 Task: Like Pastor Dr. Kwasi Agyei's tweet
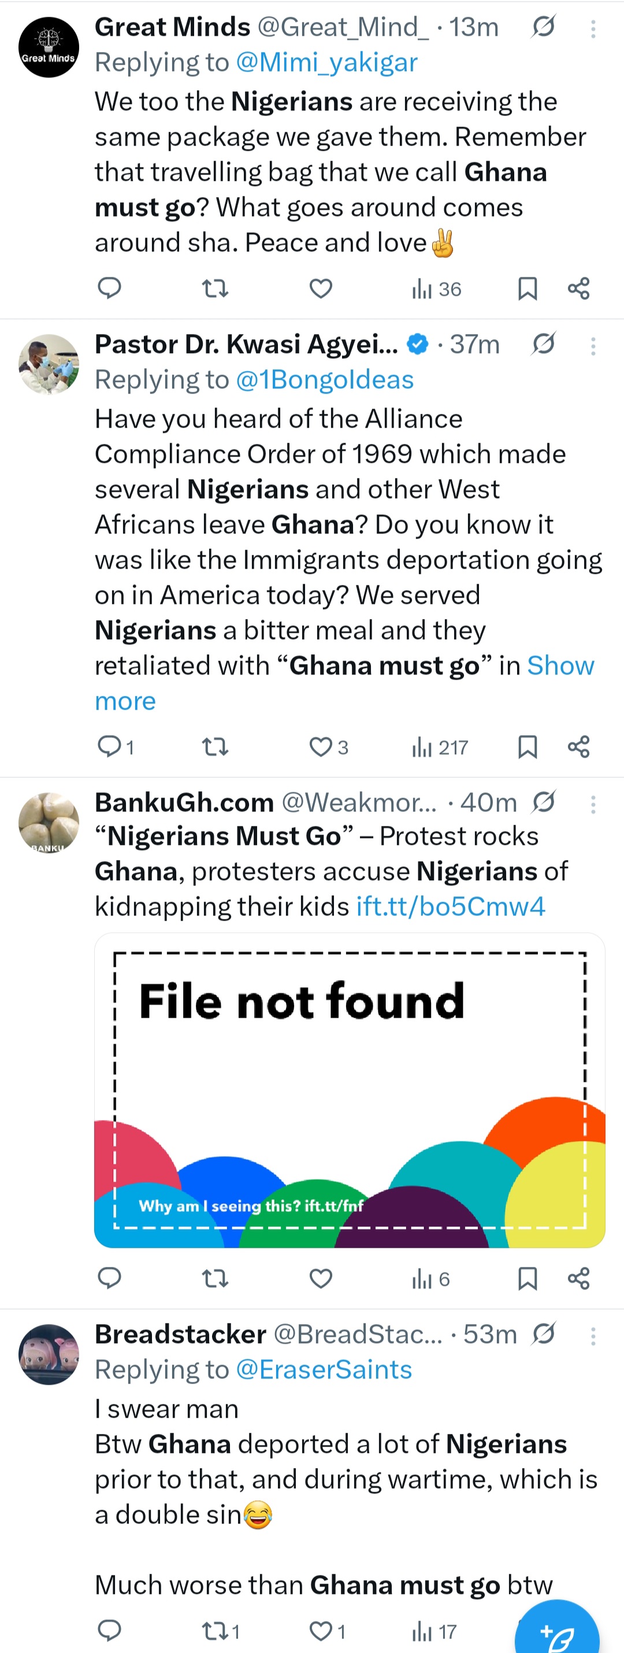(321, 747)
